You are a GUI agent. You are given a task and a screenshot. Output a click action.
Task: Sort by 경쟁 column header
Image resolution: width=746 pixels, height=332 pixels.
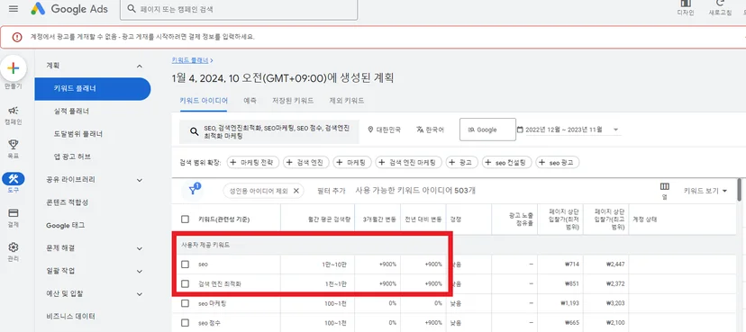(455, 219)
